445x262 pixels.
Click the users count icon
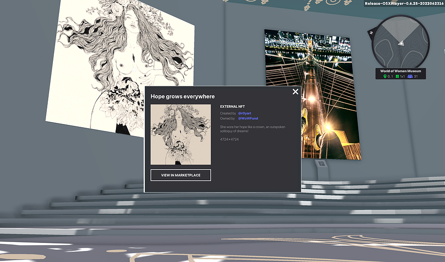[410, 77]
